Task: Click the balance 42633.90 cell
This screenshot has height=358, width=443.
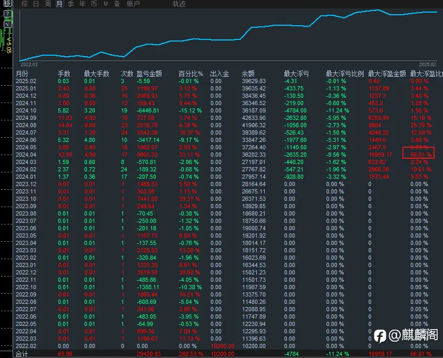Action: (x=254, y=118)
